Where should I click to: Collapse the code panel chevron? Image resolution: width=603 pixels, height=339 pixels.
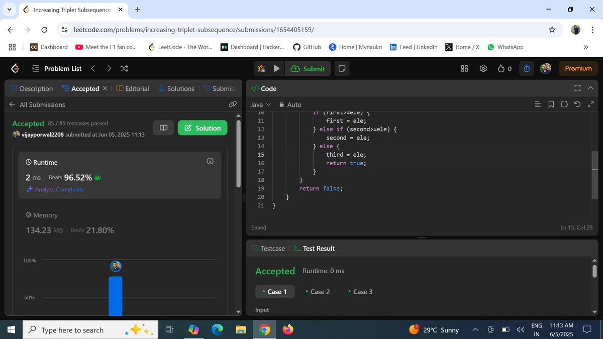click(x=590, y=88)
